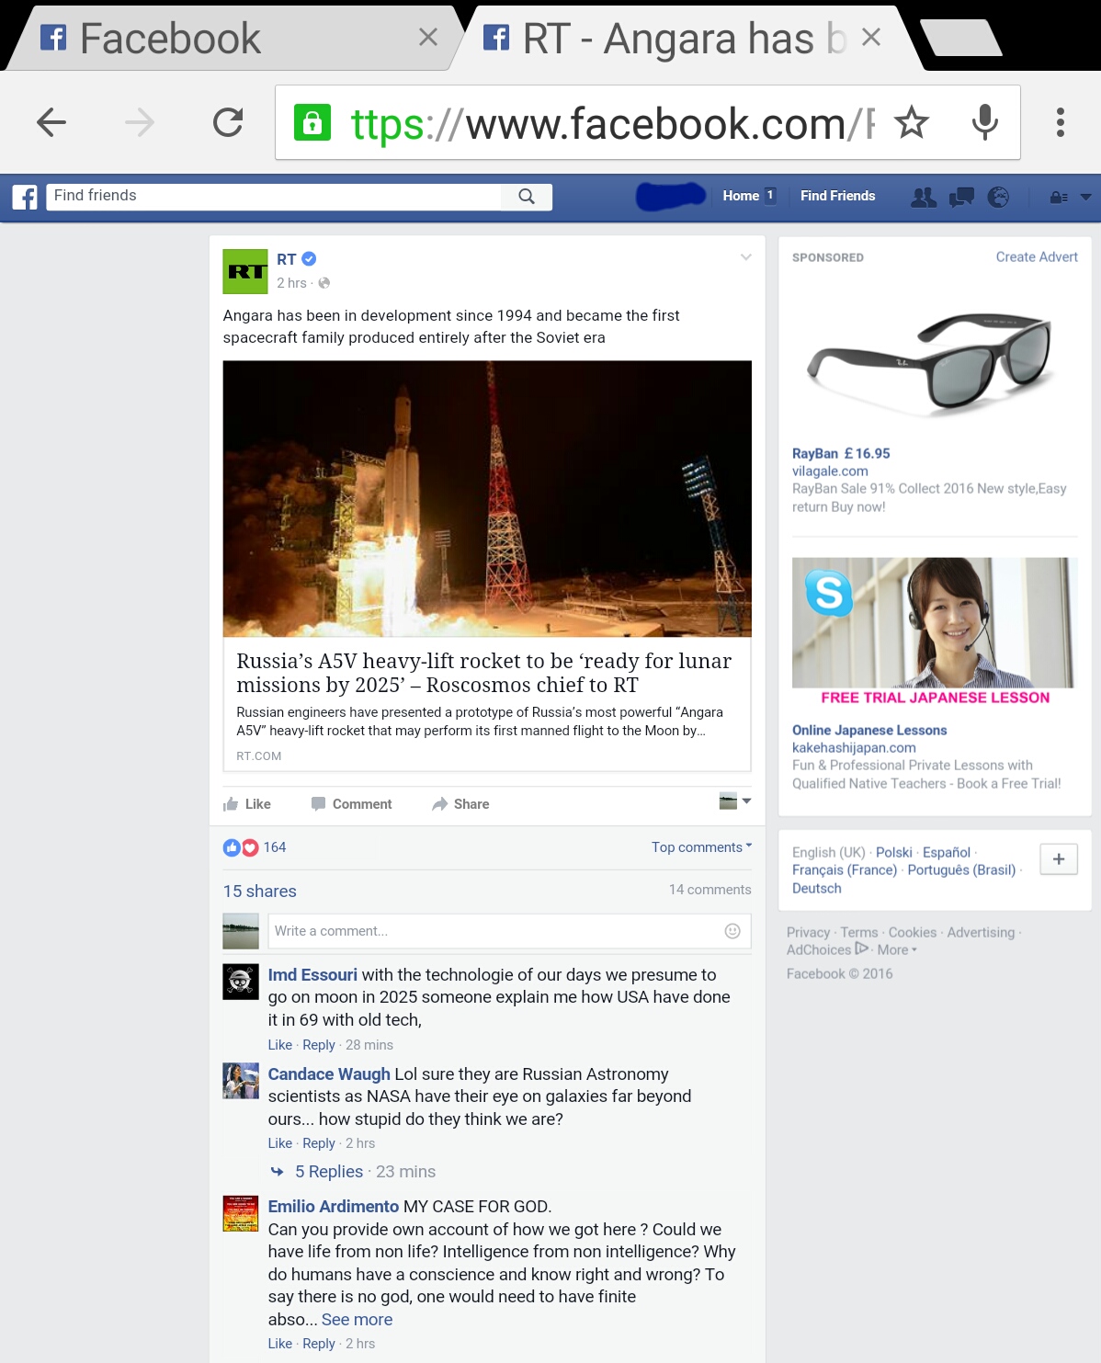Click 14 comments count
The image size is (1101, 1363).
(710, 890)
